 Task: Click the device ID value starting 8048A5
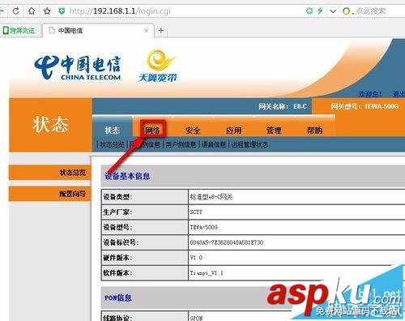coord(227,242)
